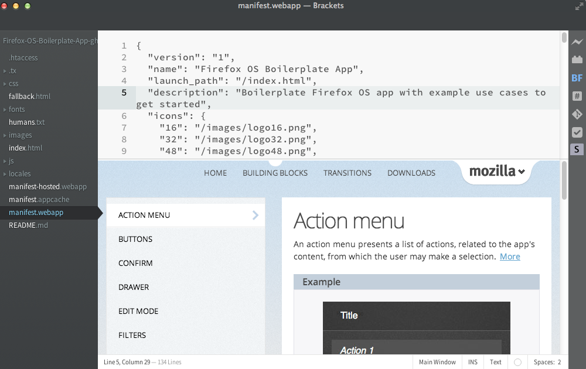Click the chevron beside ACTION MENU

tap(255, 215)
